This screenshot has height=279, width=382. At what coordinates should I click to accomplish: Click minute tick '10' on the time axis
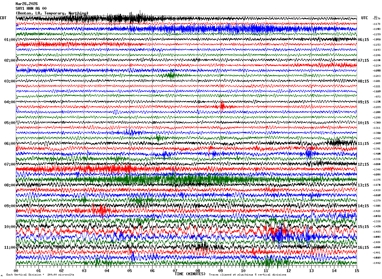243,270
